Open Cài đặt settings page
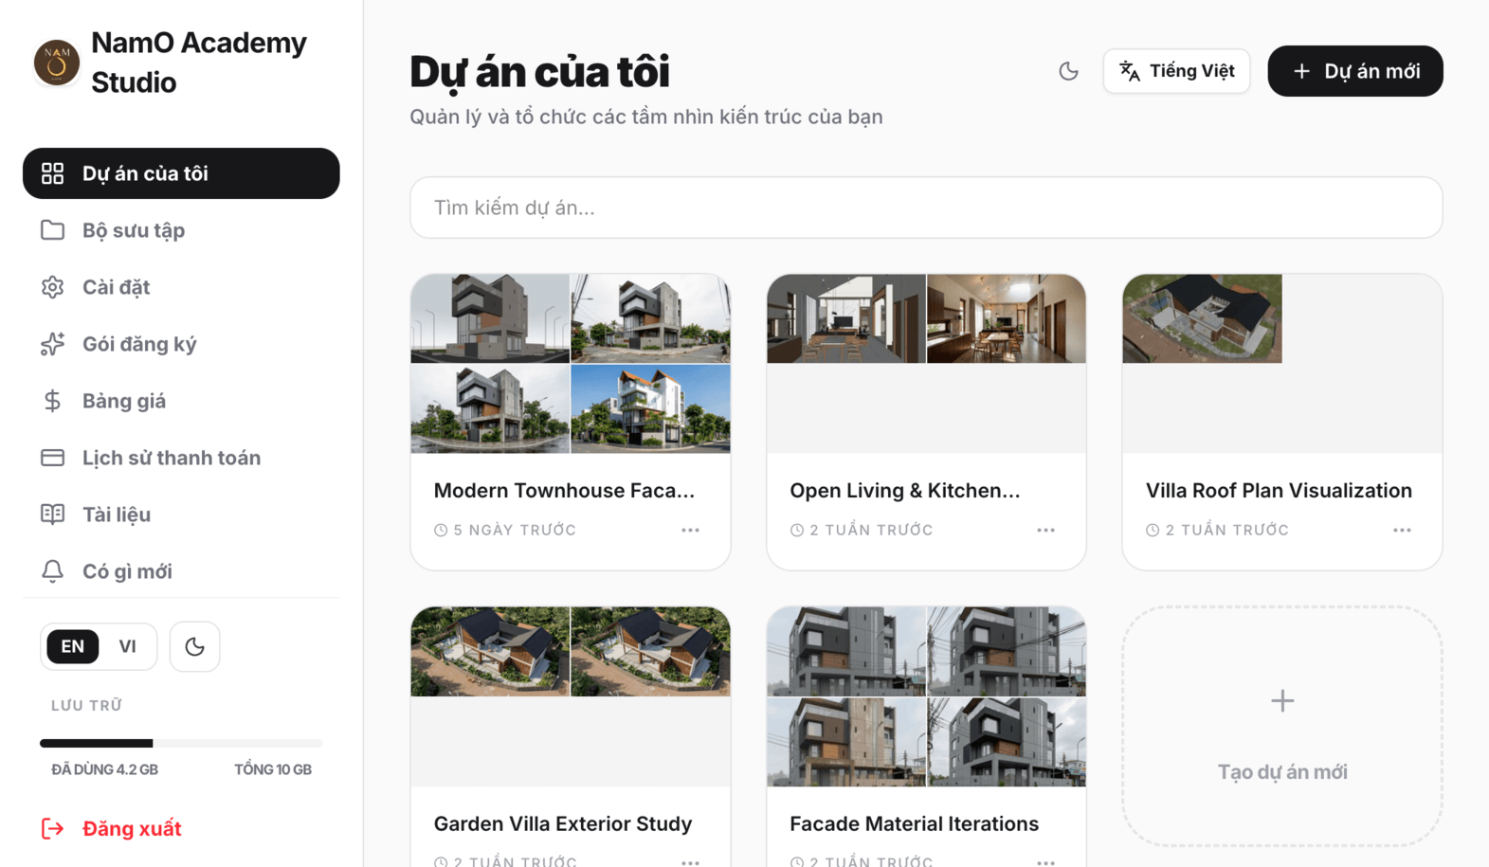This screenshot has height=867, width=1489. [x=181, y=287]
